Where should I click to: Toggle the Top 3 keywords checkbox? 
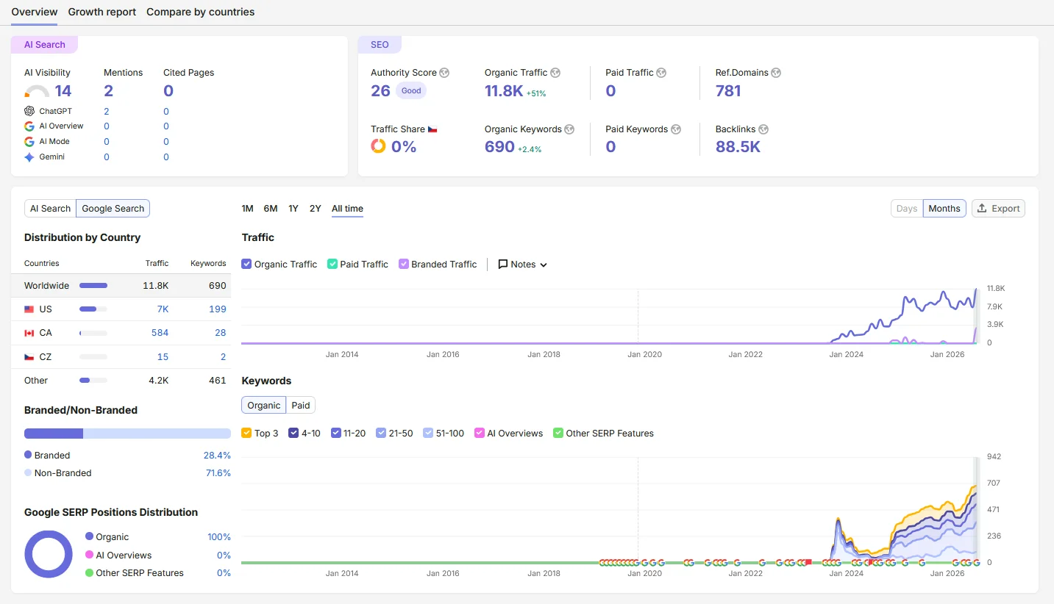[x=246, y=433]
